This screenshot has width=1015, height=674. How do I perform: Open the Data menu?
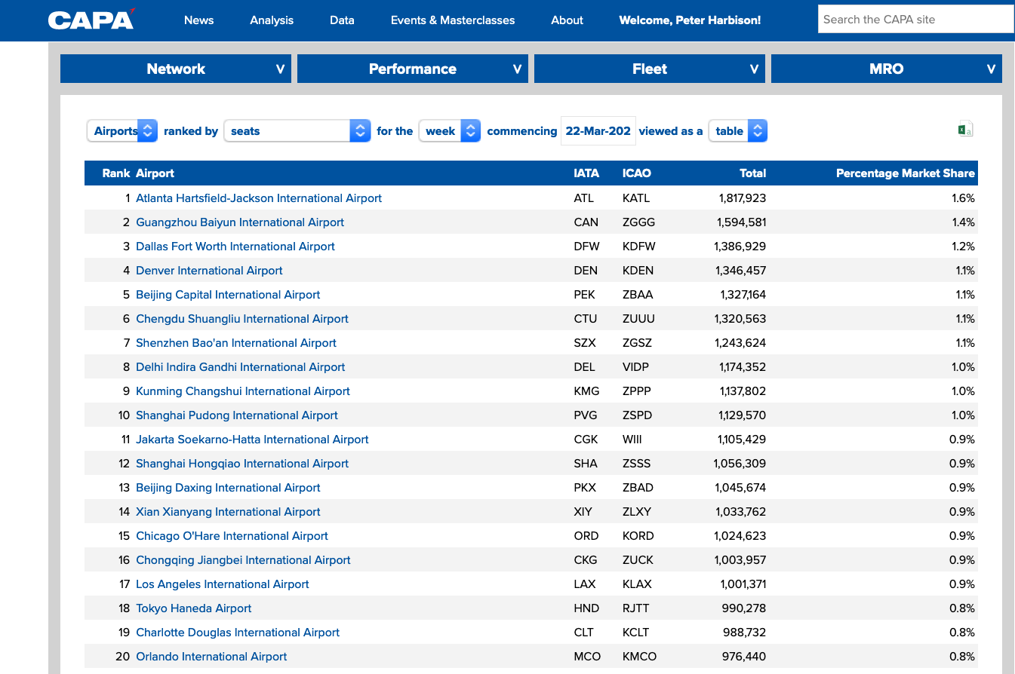342,20
